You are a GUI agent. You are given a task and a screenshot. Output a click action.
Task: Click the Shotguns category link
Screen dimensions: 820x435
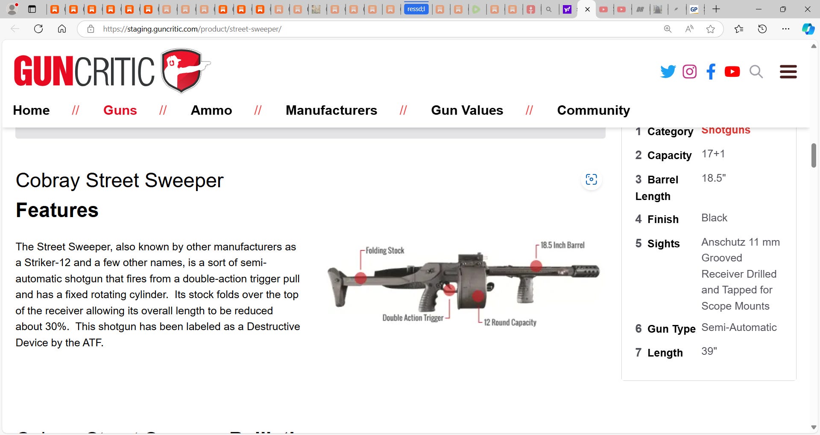(726, 130)
